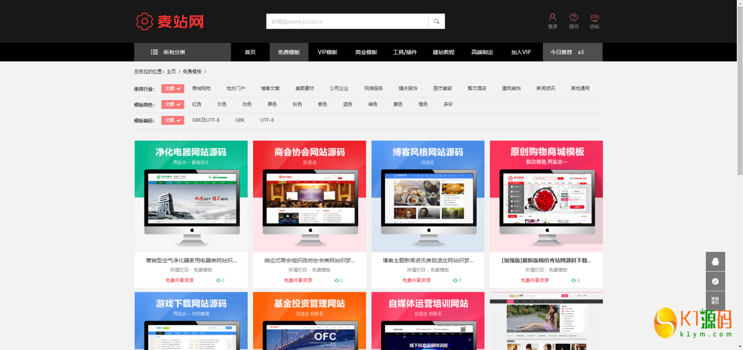Filter encoding by GBK及UTF-8
The width and height of the screenshot is (743, 350).
pyautogui.click(x=206, y=120)
